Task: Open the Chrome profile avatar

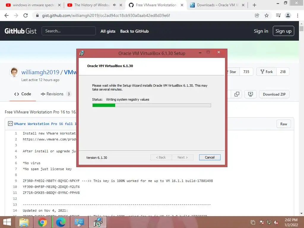Action: tap(288, 15)
